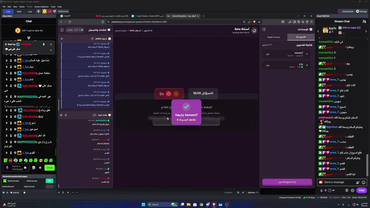Expand the pinned message chevron in Kick chat

click(x=51, y=50)
